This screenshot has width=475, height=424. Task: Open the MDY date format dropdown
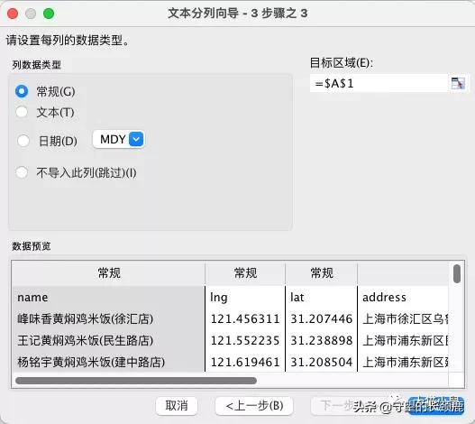(119, 139)
